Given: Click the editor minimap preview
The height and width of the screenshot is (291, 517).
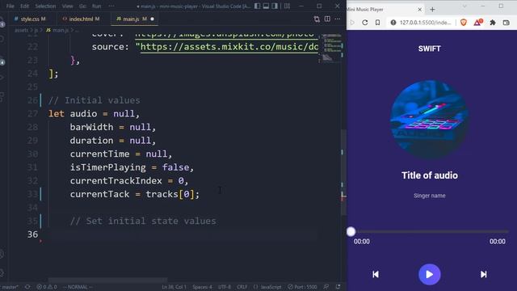Looking at the screenshot, I should click(x=332, y=48).
